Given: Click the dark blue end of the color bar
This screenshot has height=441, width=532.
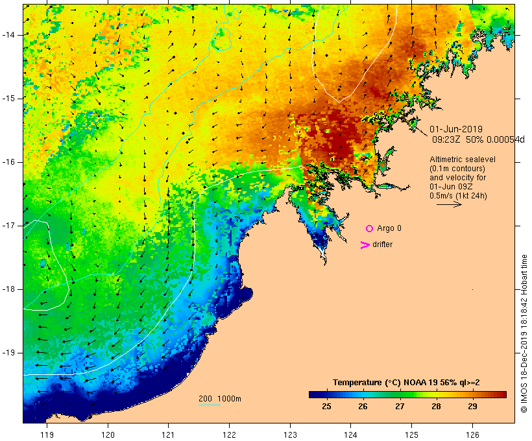Looking at the screenshot, I should pos(314,394).
